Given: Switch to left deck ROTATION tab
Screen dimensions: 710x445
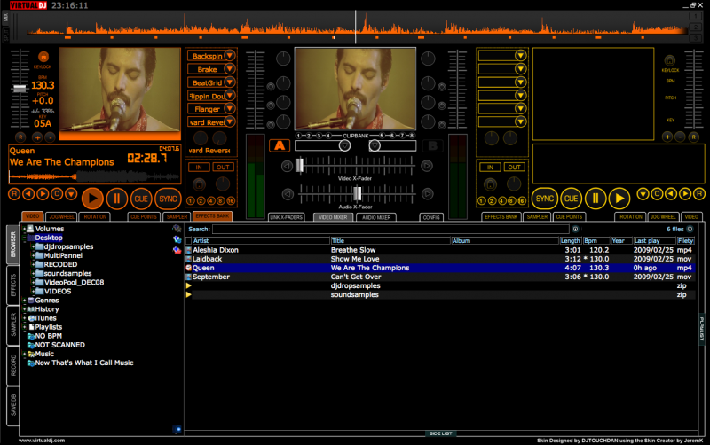Looking at the screenshot, I should tap(95, 216).
